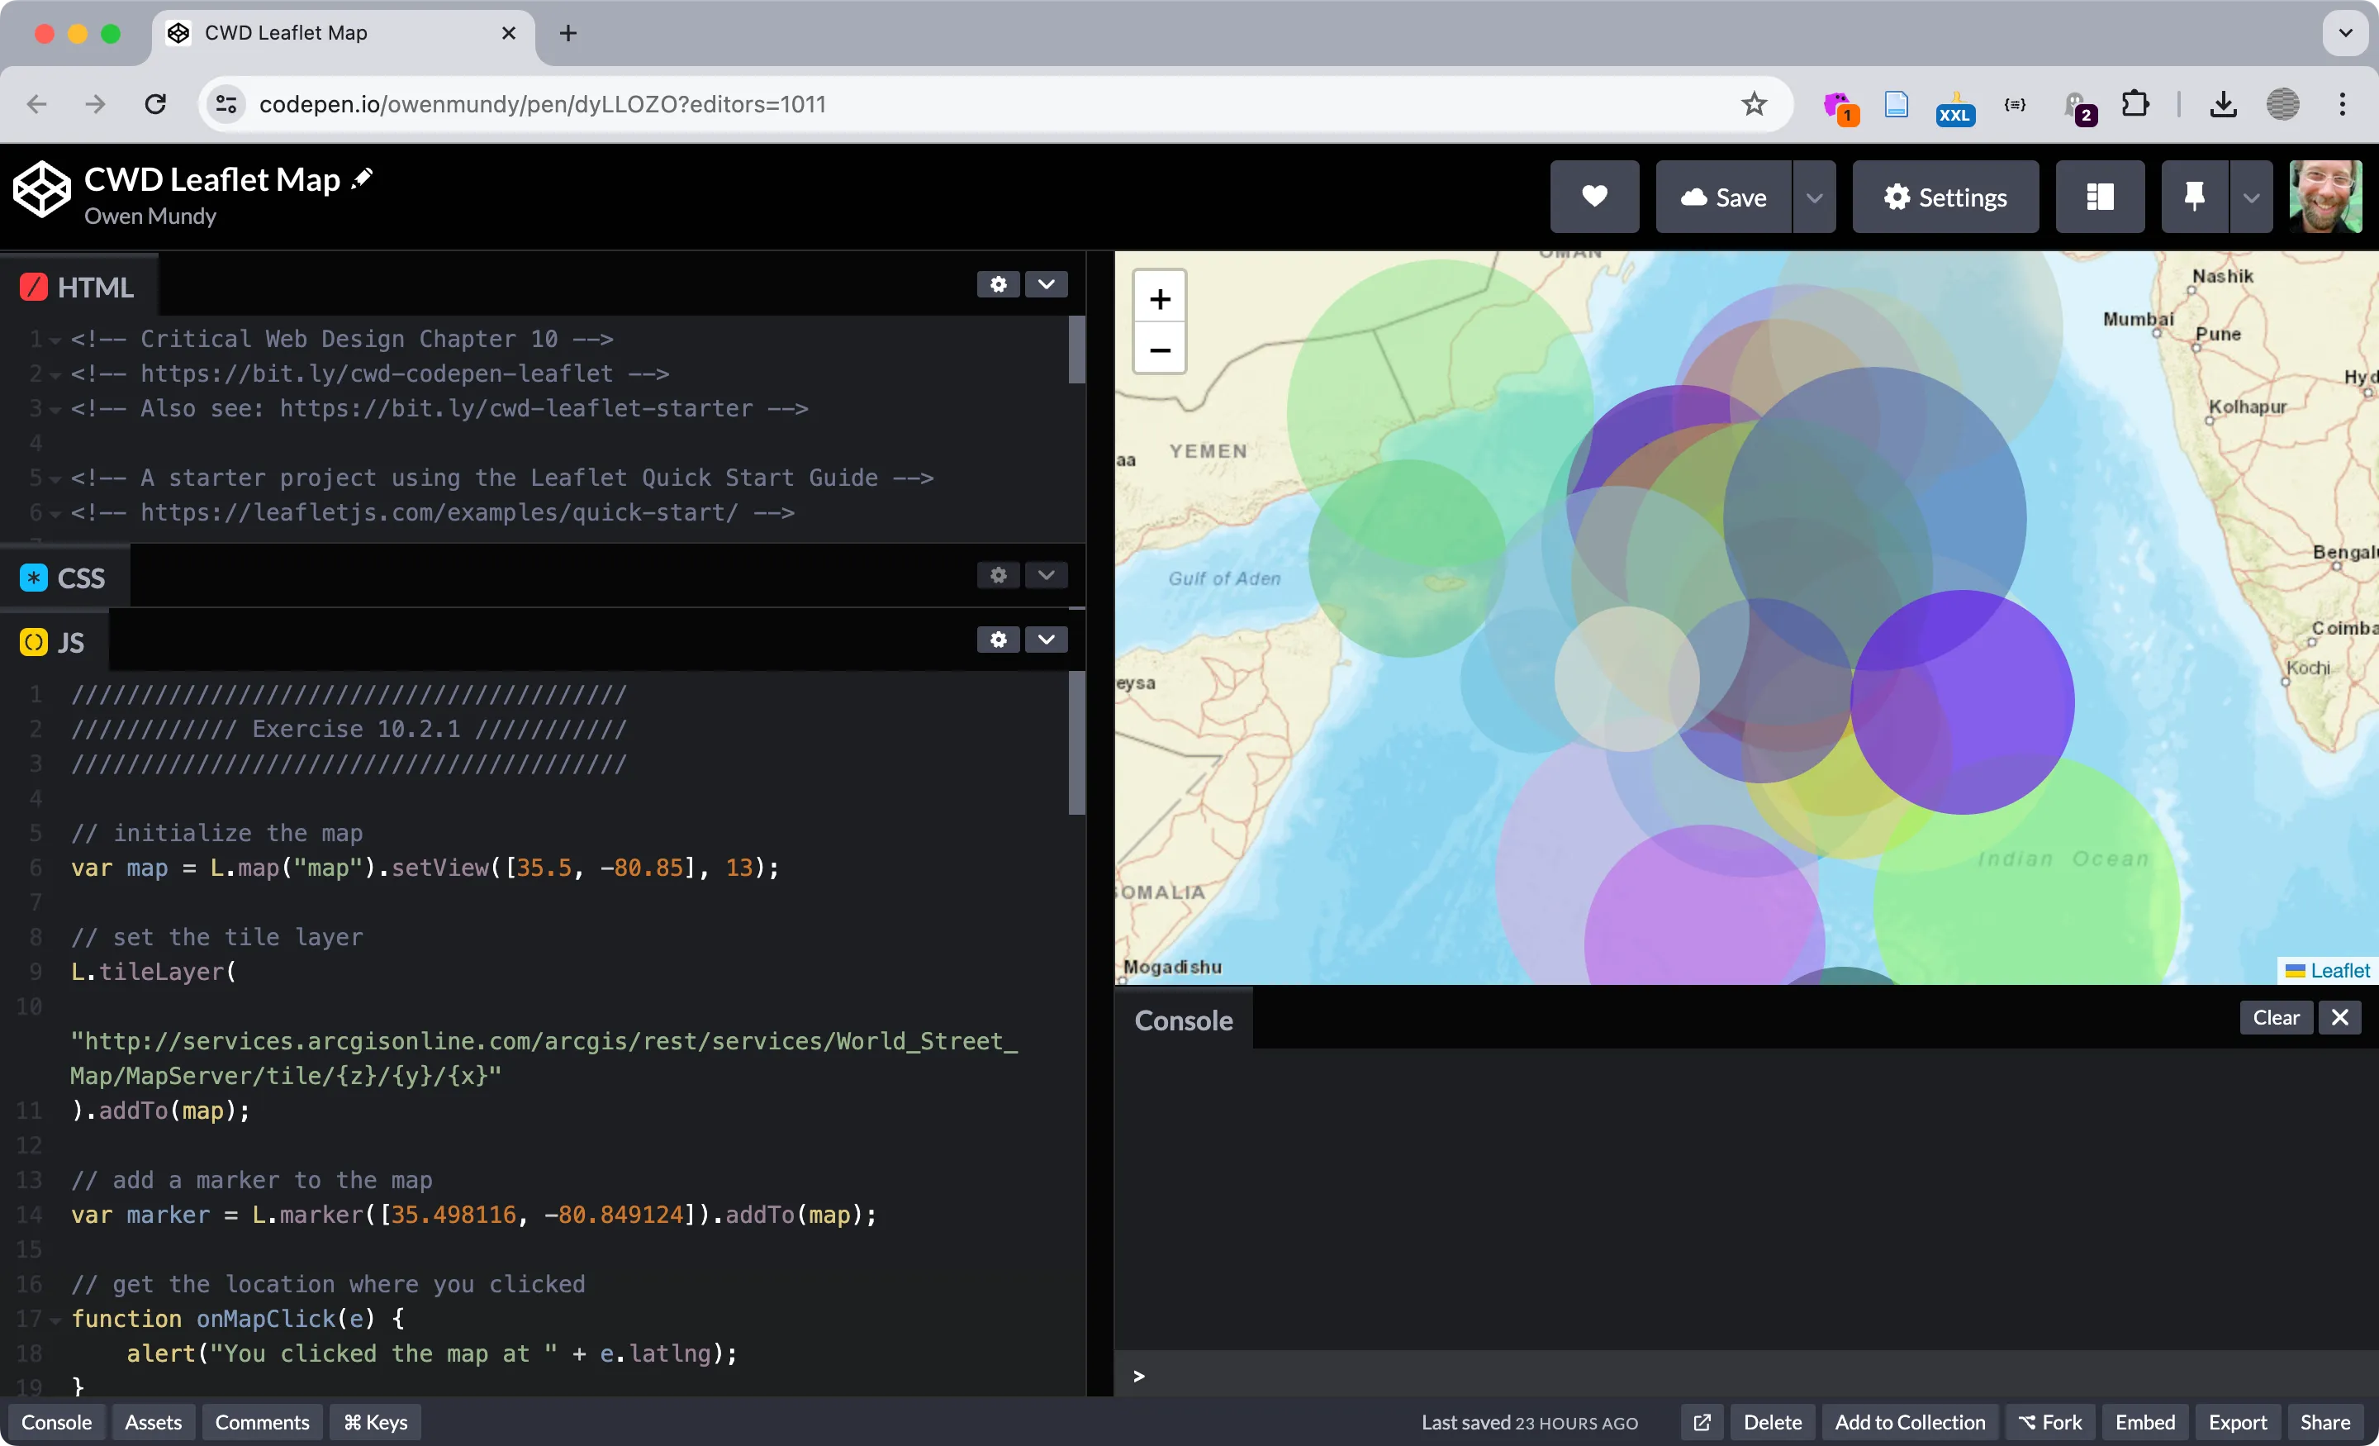2379x1446 pixels.
Task: Click the browser address bar
Action: 544,104
